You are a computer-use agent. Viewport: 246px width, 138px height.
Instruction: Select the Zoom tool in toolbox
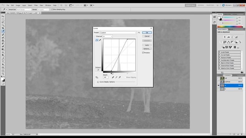coord(3,74)
